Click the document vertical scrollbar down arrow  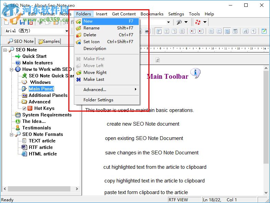pos(266,193)
